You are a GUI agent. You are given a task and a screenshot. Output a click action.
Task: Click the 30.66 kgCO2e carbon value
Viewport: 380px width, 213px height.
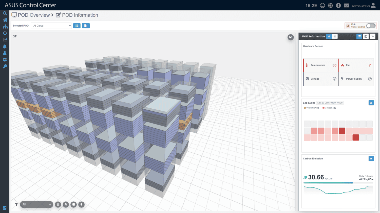click(x=318, y=177)
